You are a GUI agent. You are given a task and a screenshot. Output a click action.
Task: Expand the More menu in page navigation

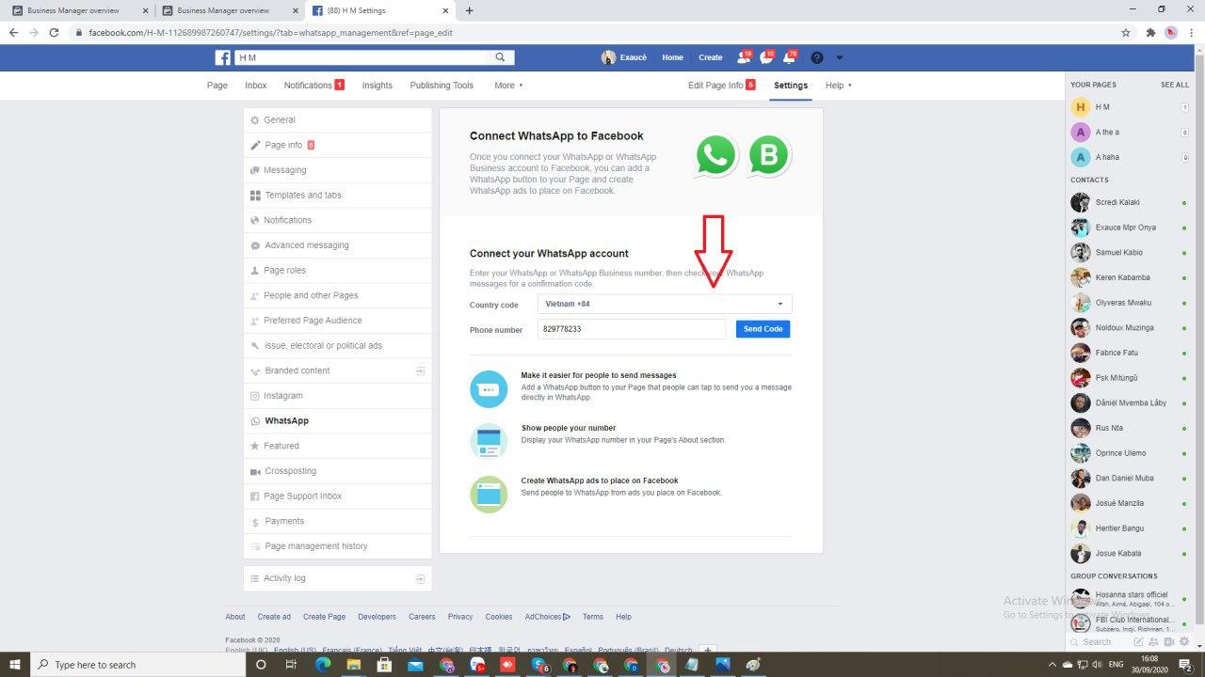(x=508, y=86)
